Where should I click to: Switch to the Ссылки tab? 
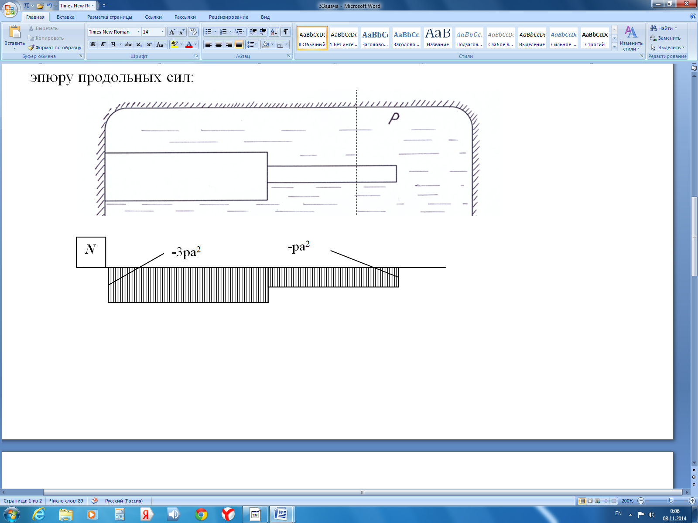coord(154,17)
